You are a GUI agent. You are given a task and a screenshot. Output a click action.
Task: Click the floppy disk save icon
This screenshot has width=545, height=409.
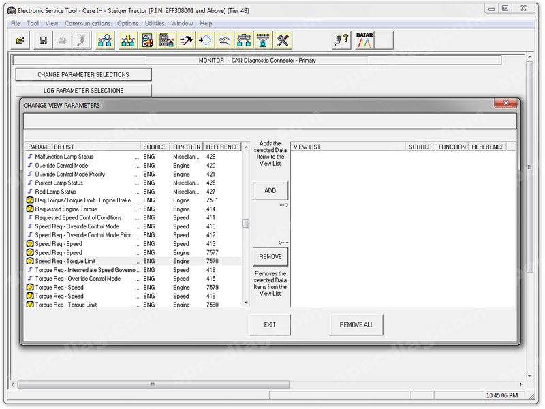click(x=43, y=41)
